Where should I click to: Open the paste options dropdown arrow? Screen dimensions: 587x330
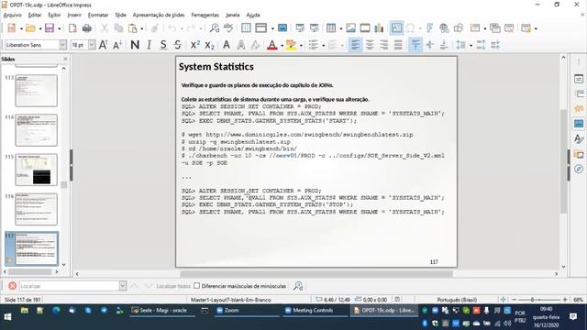point(142,28)
